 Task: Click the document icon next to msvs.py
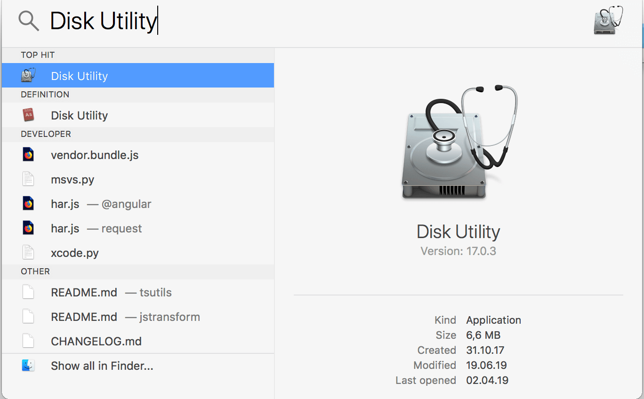pos(28,179)
